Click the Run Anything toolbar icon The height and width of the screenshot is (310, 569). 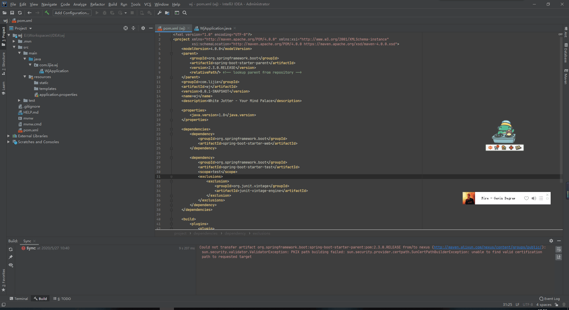[177, 13]
